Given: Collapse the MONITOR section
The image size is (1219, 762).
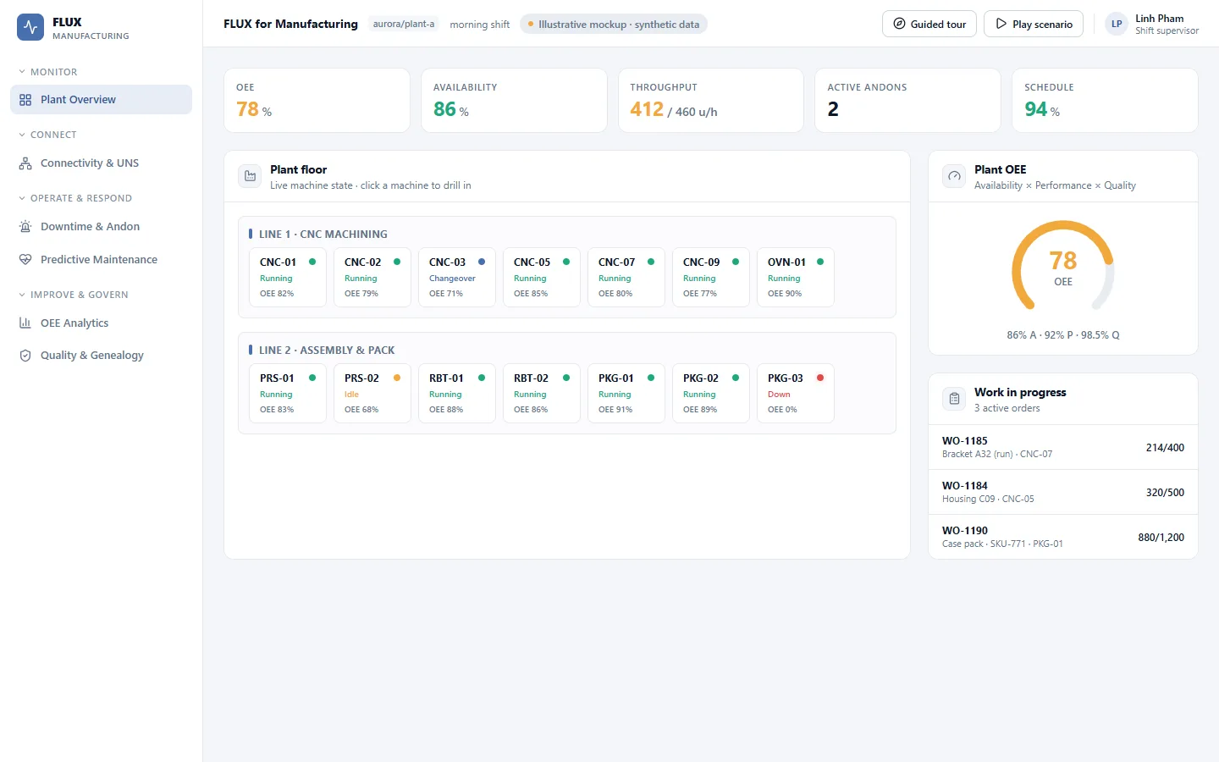Looking at the screenshot, I should click(48, 72).
